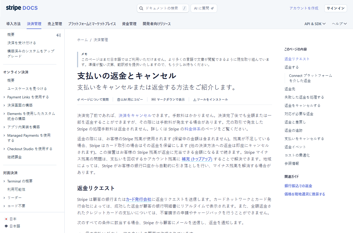Jump to 返金リクエスト in page contents
The width and height of the screenshot is (353, 233).
297,59
